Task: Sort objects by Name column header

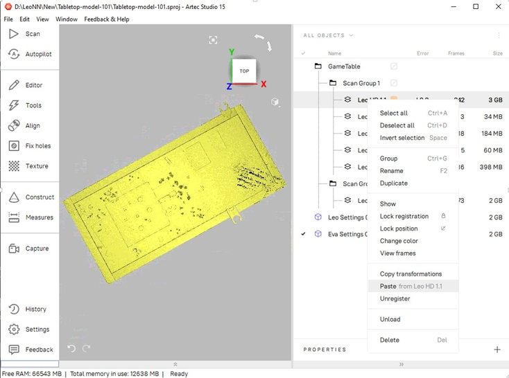Action: pos(334,53)
